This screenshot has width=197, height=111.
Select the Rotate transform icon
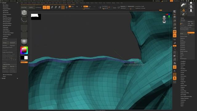pos(59,7)
